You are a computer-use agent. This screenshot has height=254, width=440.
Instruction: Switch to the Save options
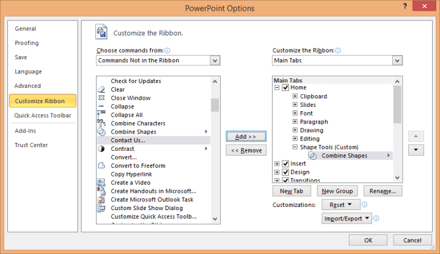pos(21,57)
